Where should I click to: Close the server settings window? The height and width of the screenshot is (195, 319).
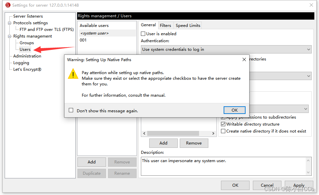point(311,5)
